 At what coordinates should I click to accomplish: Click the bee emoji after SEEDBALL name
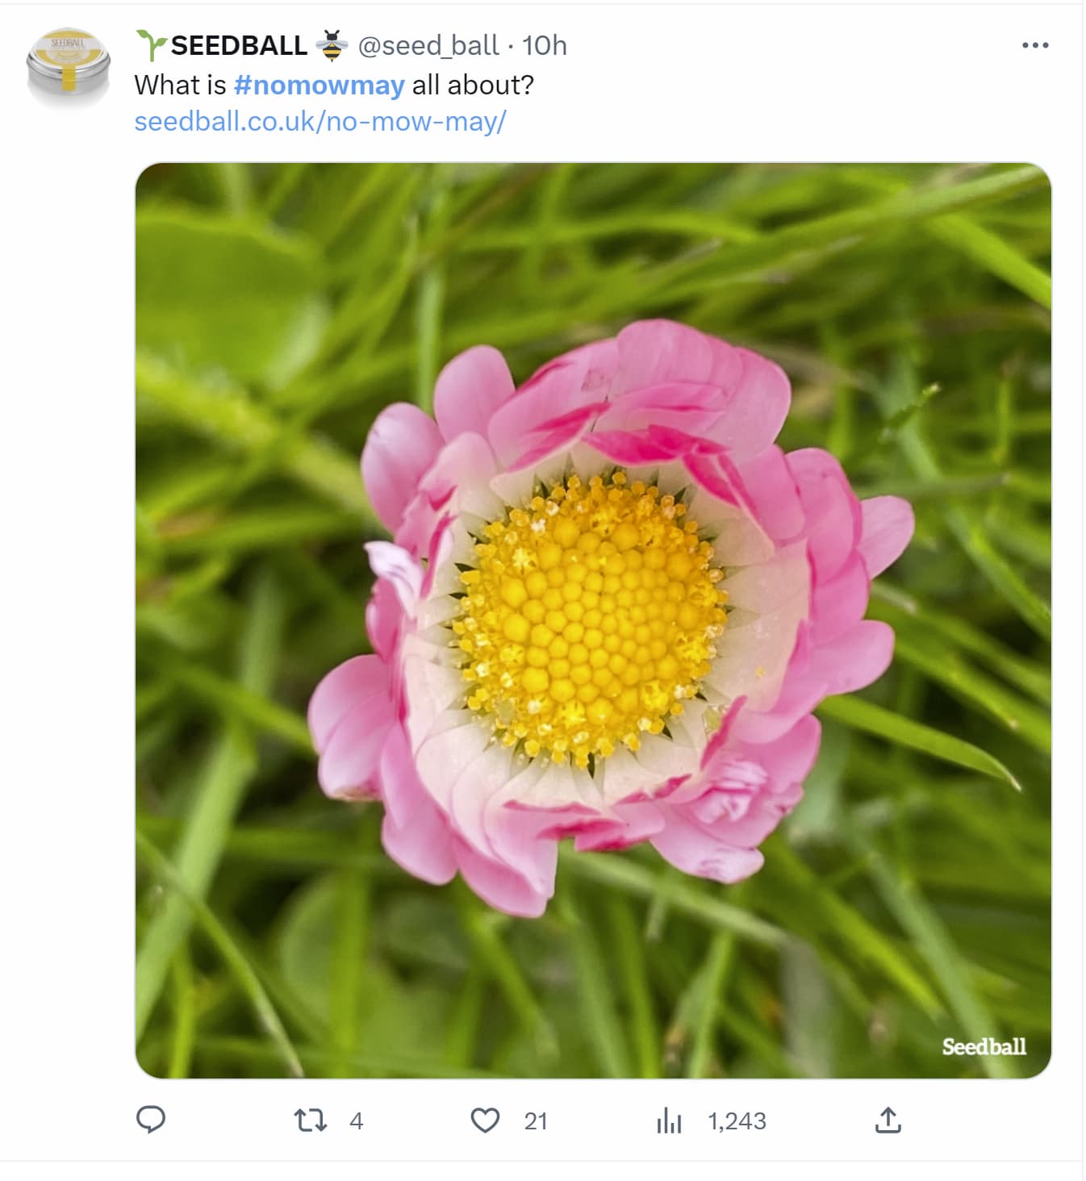click(332, 45)
